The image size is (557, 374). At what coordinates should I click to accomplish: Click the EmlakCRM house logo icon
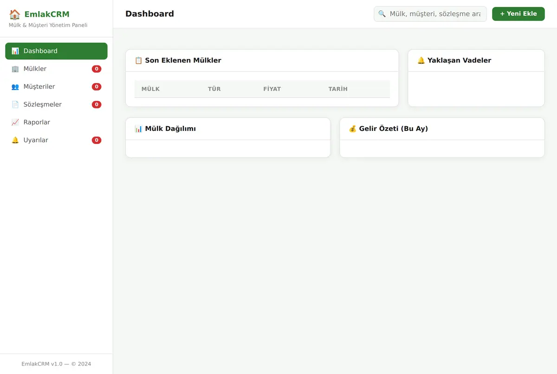[15, 14]
